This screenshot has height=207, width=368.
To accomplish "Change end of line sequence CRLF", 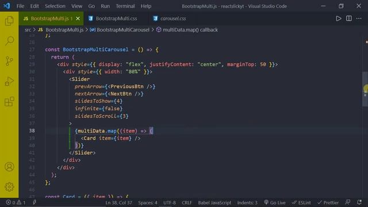I will [x=187, y=202].
